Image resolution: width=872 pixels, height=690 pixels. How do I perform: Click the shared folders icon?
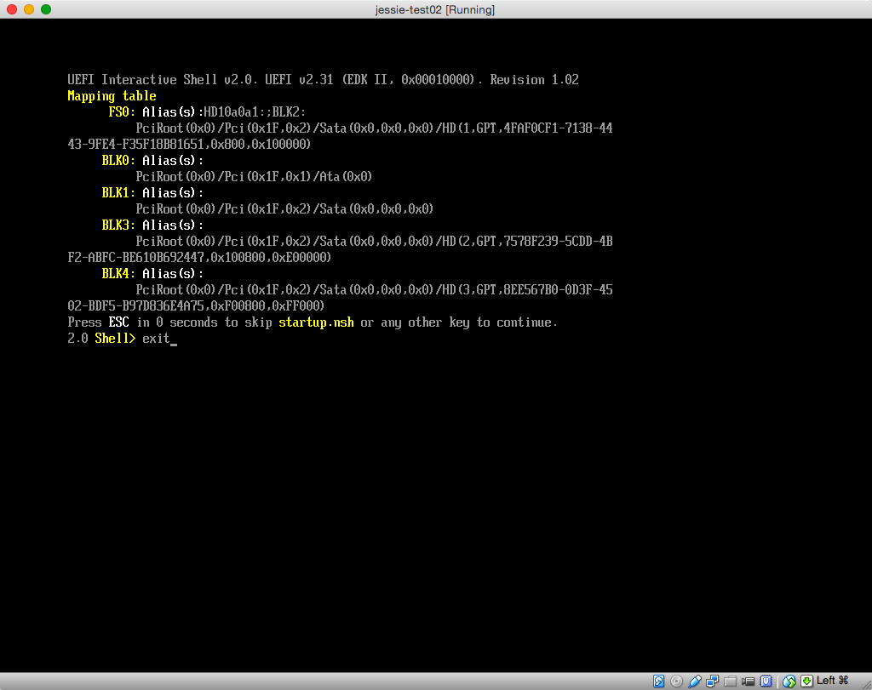(730, 681)
